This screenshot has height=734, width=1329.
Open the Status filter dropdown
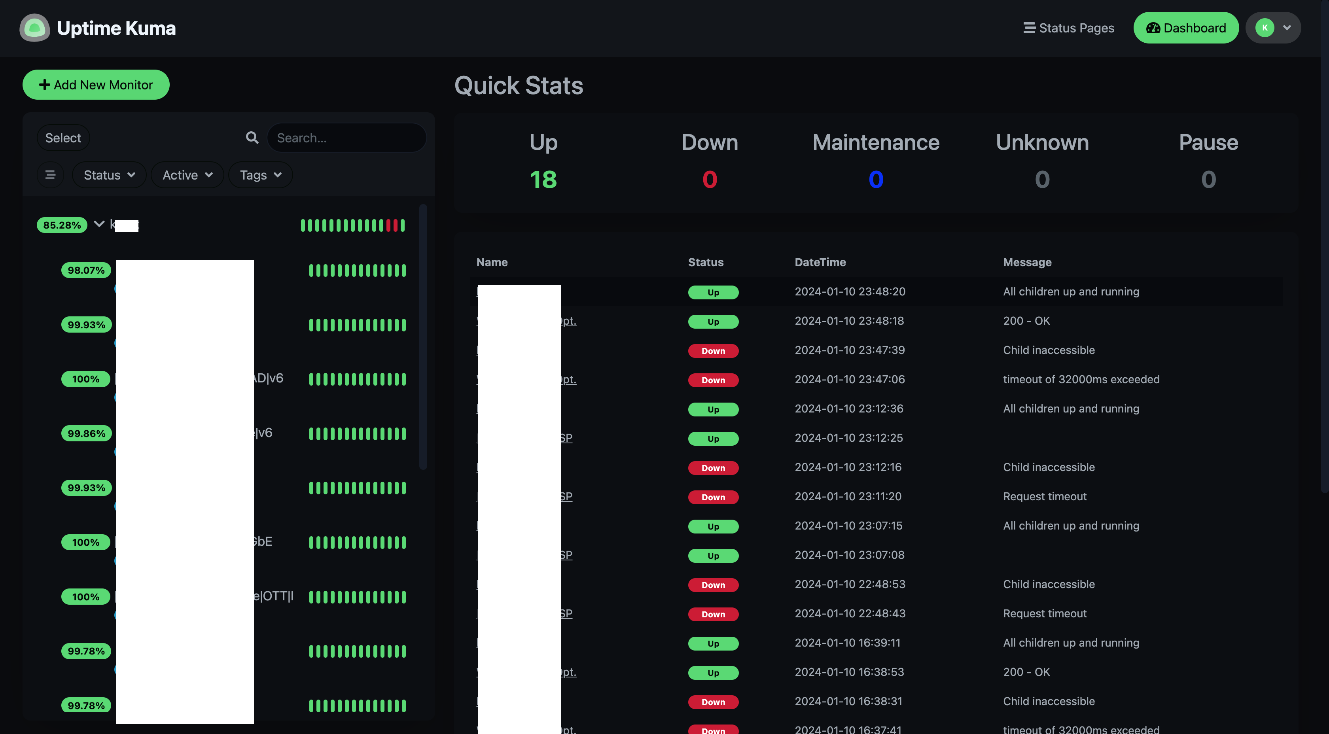coord(109,175)
